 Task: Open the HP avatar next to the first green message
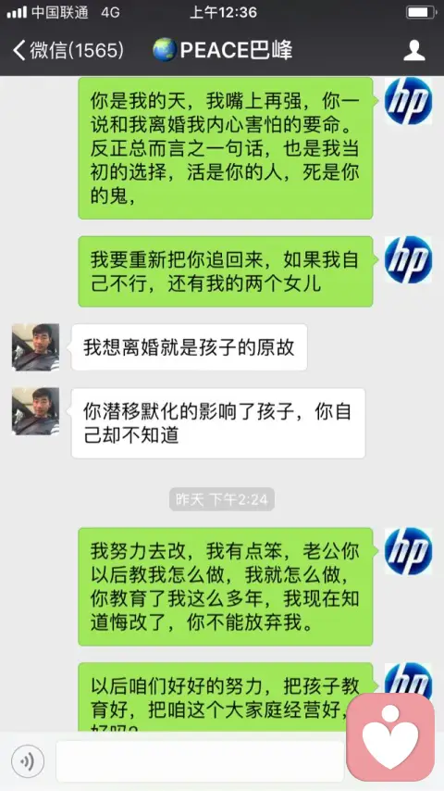(x=408, y=100)
